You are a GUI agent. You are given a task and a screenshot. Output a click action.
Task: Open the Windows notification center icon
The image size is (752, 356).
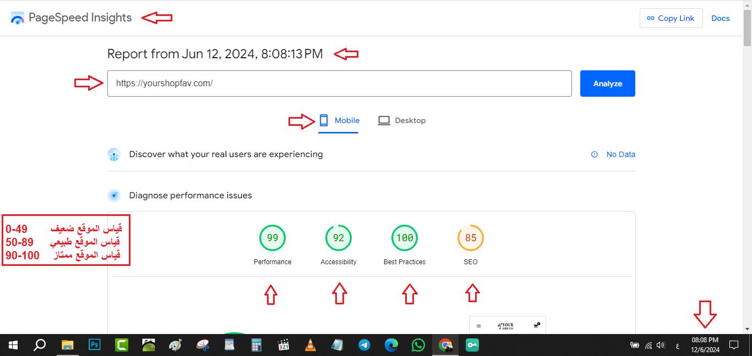coord(733,345)
